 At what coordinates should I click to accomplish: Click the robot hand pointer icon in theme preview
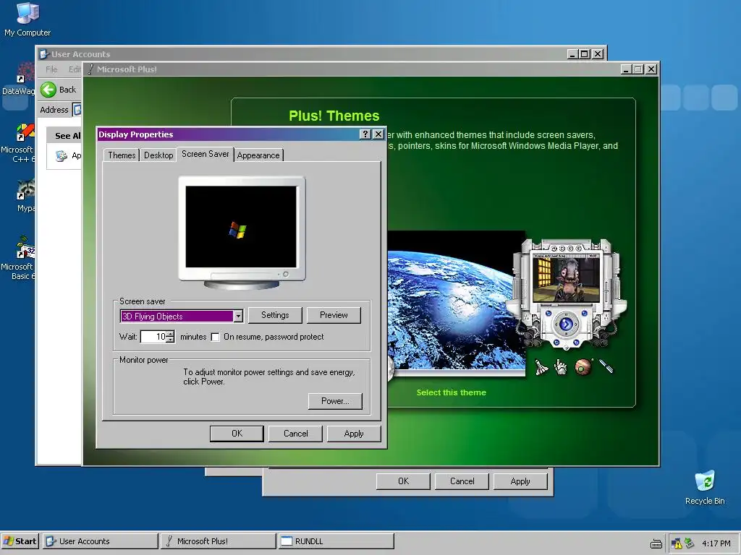coord(561,366)
